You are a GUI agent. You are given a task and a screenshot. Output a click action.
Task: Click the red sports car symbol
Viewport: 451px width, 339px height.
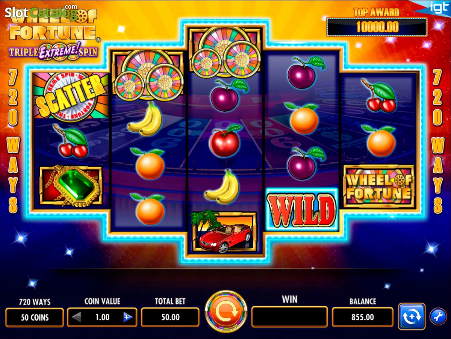coord(224,232)
